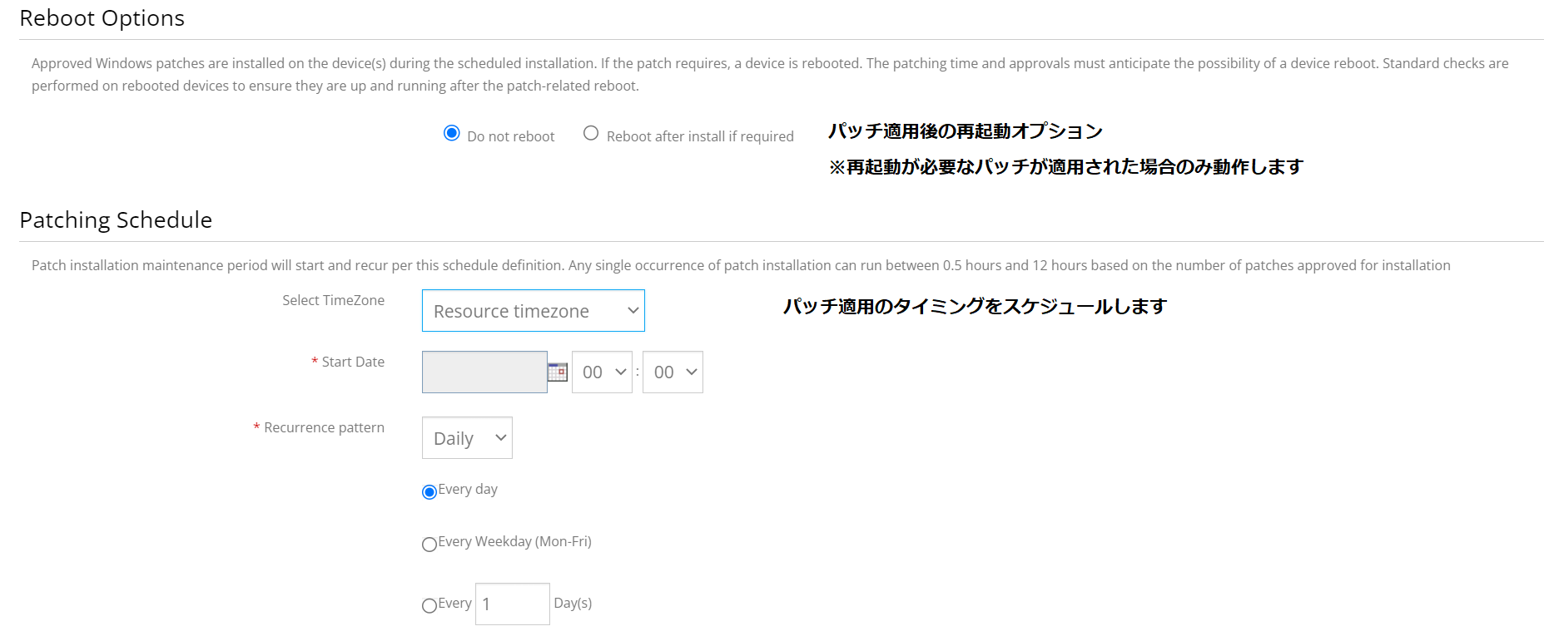This screenshot has width=1549, height=636.
Task: Click the Start Date input field
Action: click(484, 372)
